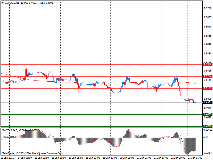Click the OHLC values 1.4996 1.4997 1.4982 1.4991
Screen dimensions: 213x160
(x=37, y=3)
